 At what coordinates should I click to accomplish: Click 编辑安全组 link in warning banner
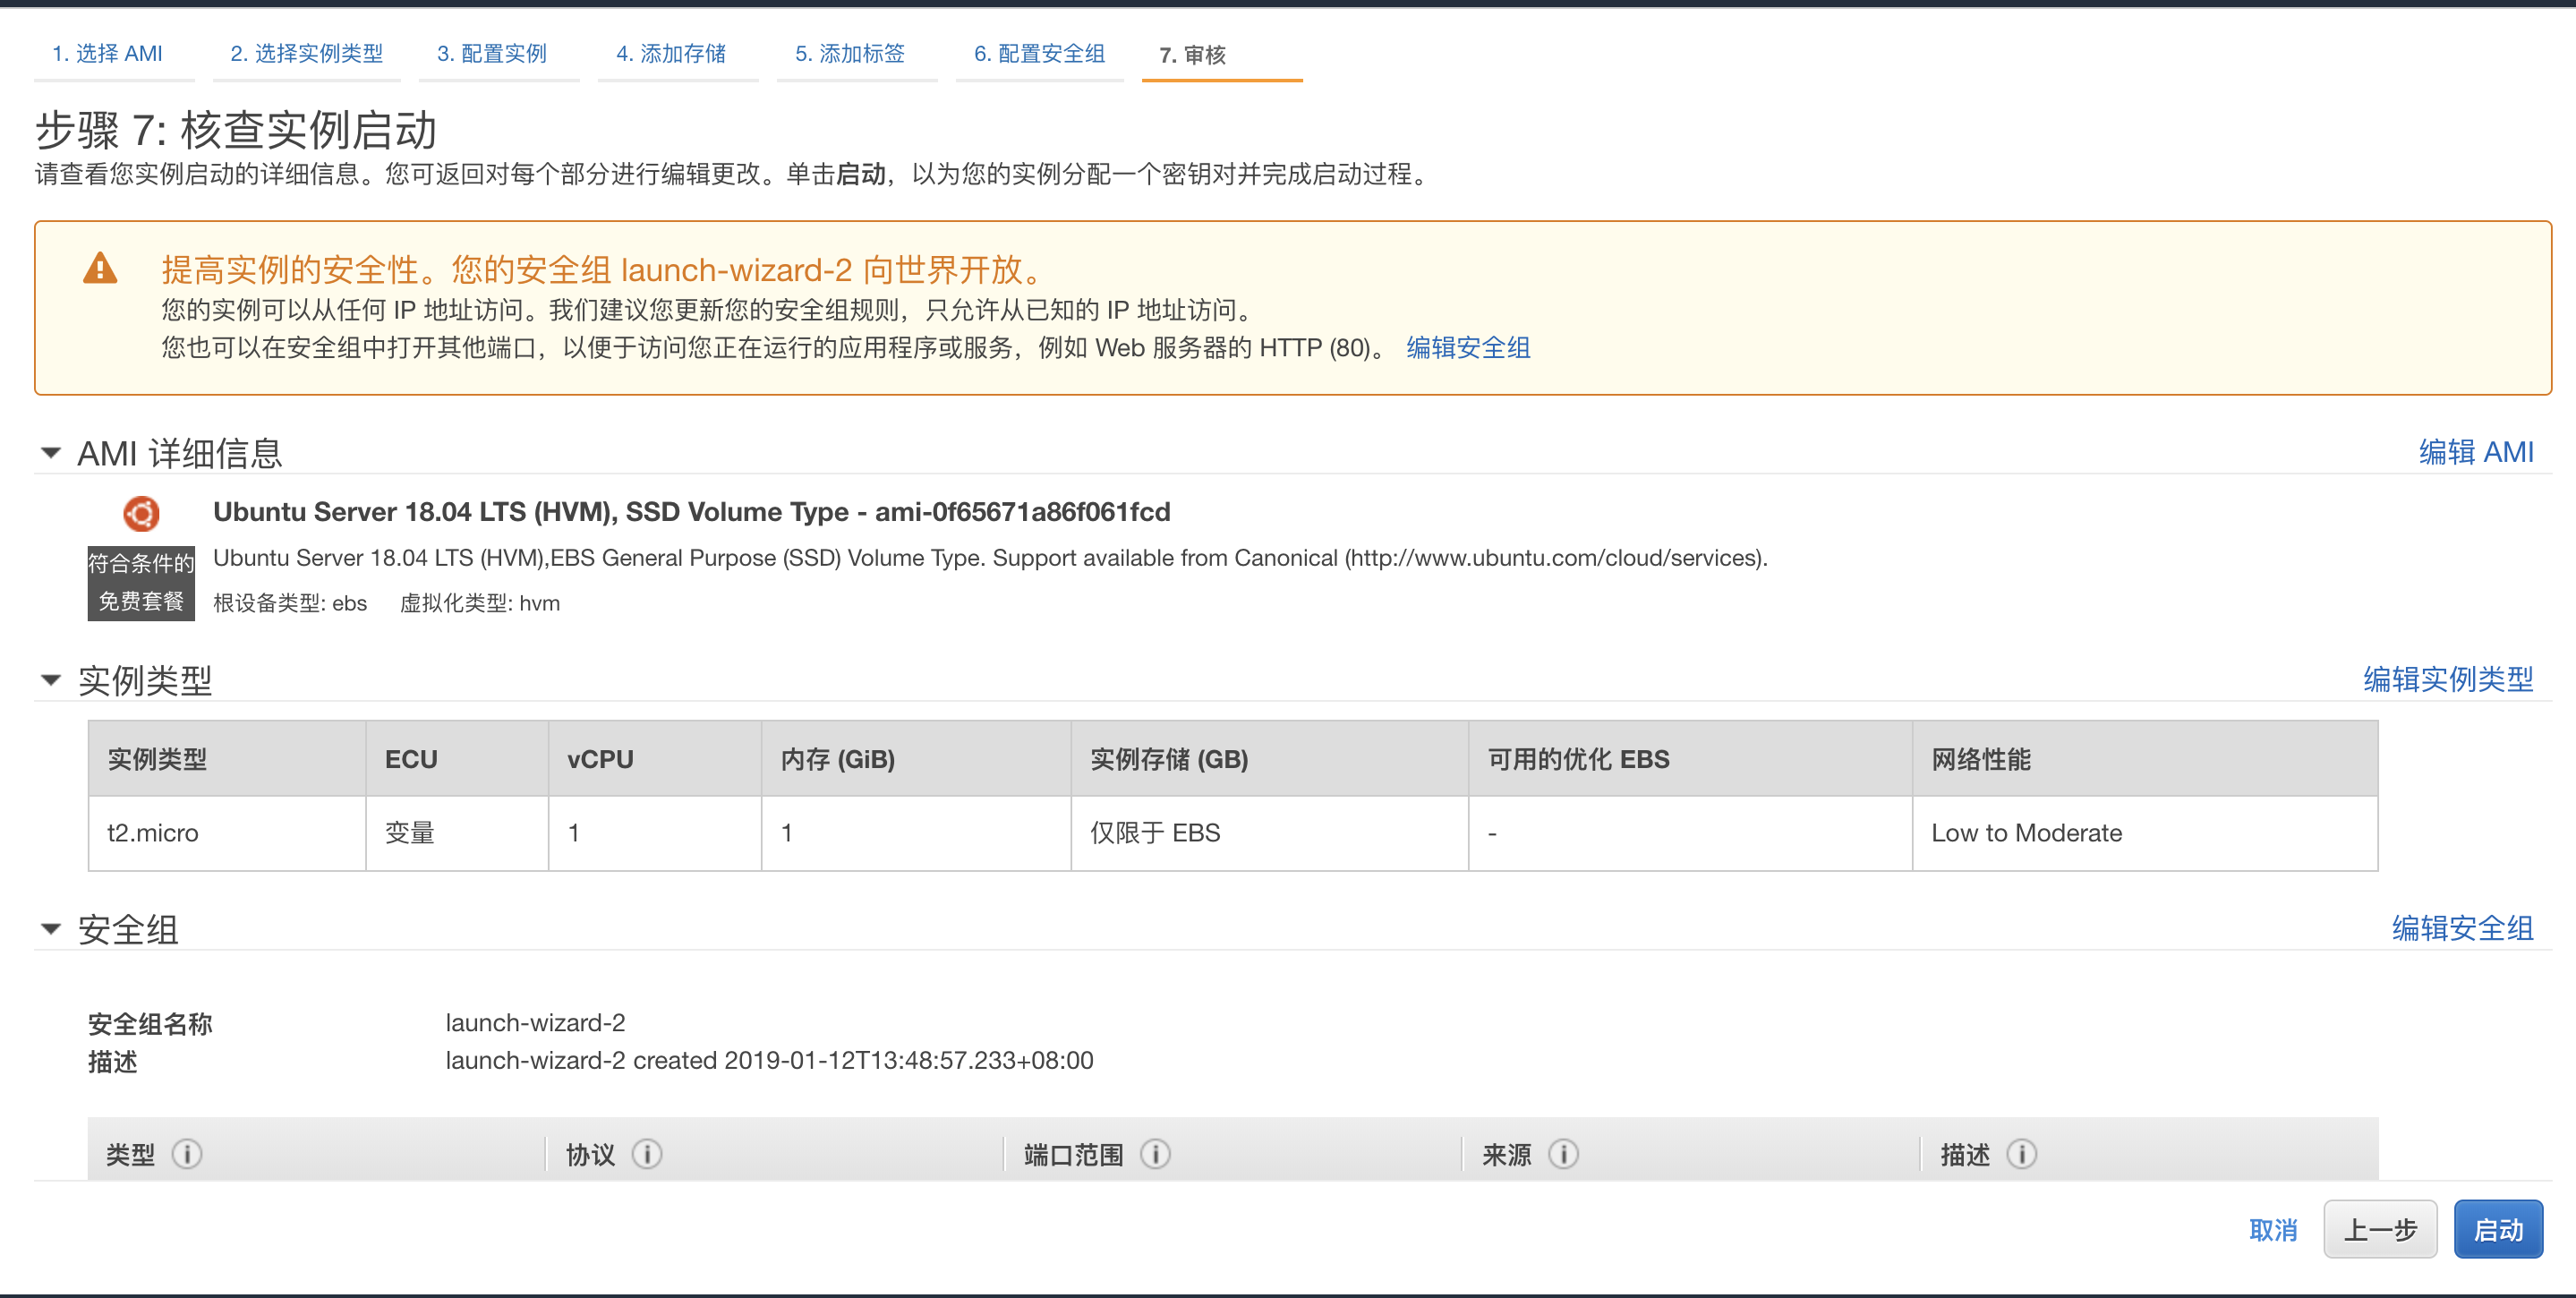(x=1467, y=348)
